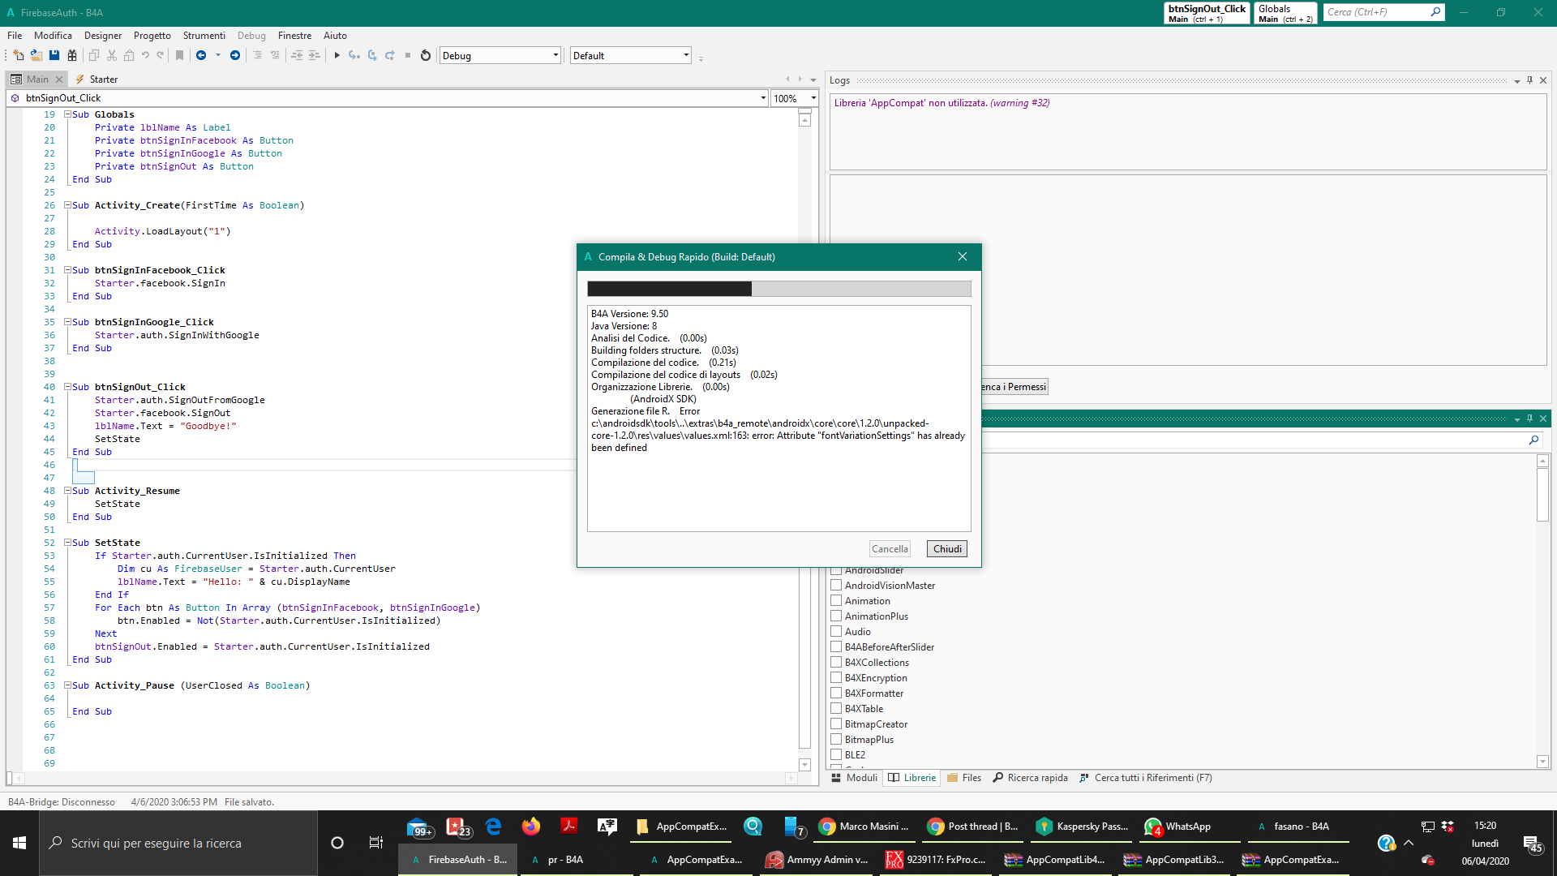Click the Restart toolbar icon
Viewport: 1557px width, 876px height.
[425, 55]
